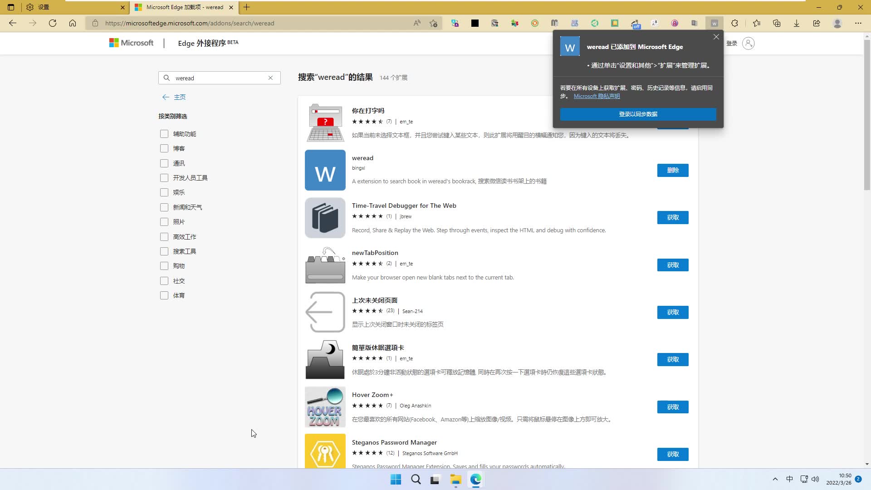The image size is (871, 490).
Task: Go to browser home page
Action: point(73,23)
